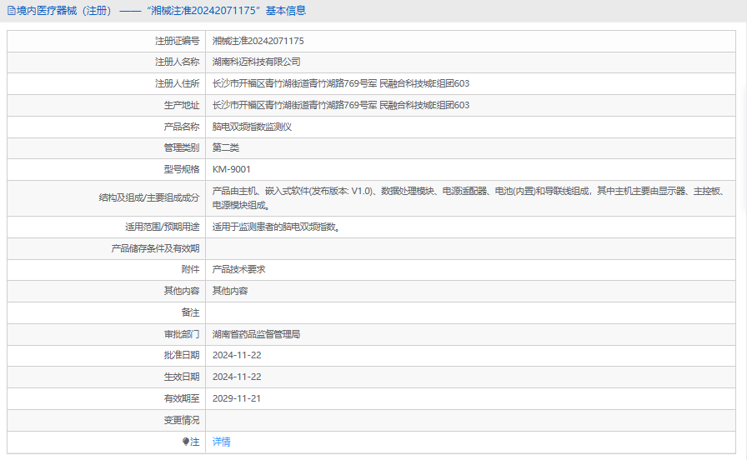The image size is (747, 460).
Task: Select product name 脑电双频指数监测仪
Action: tap(252, 127)
